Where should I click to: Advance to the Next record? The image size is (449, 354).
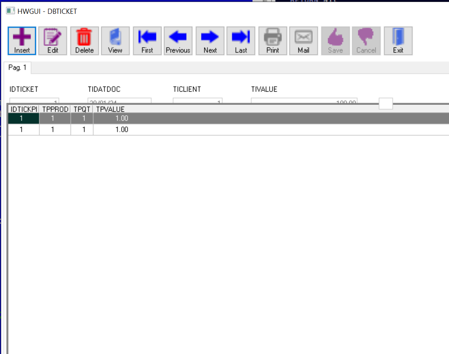pos(210,41)
